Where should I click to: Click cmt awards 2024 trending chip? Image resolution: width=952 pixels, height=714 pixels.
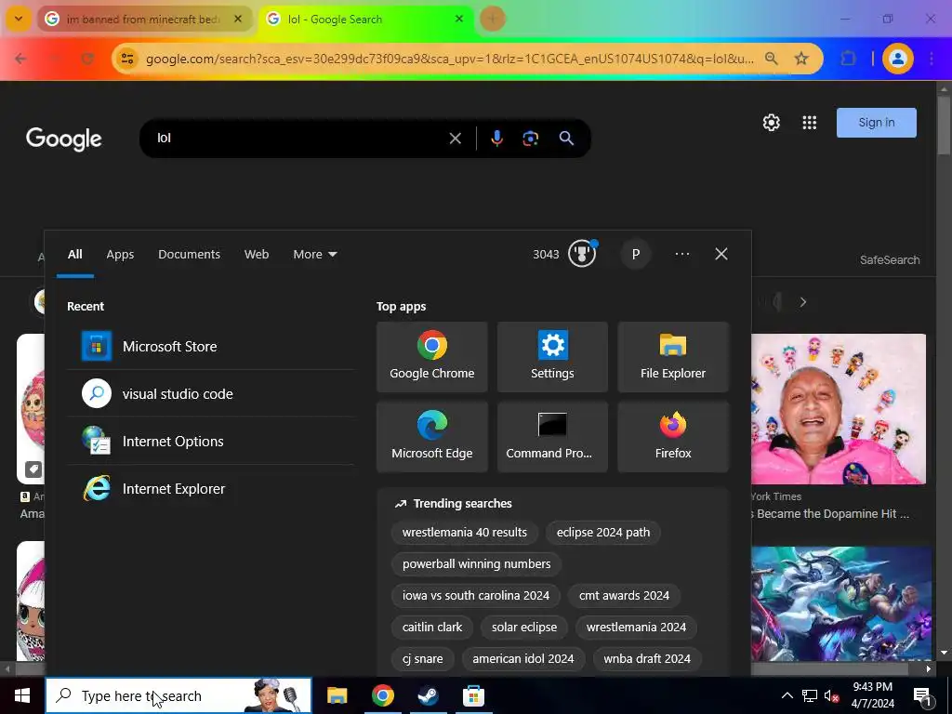click(624, 595)
